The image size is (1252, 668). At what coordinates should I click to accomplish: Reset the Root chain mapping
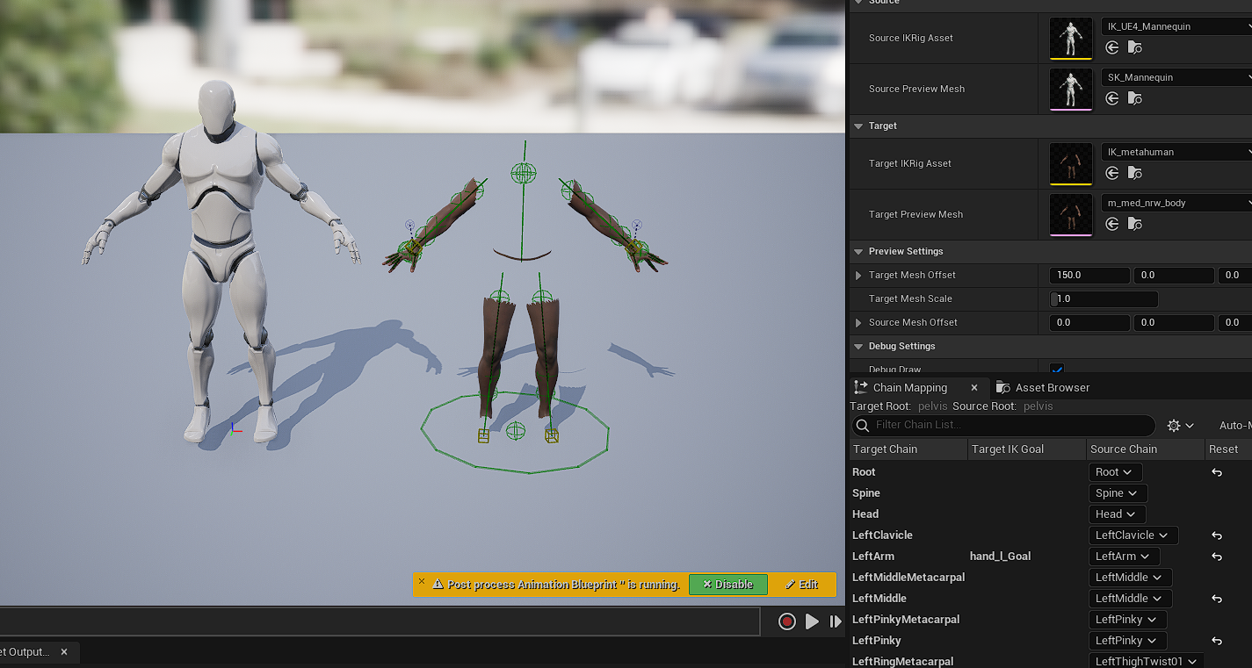(1217, 472)
